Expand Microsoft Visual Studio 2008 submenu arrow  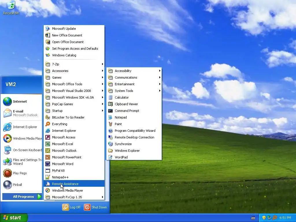[103, 91]
